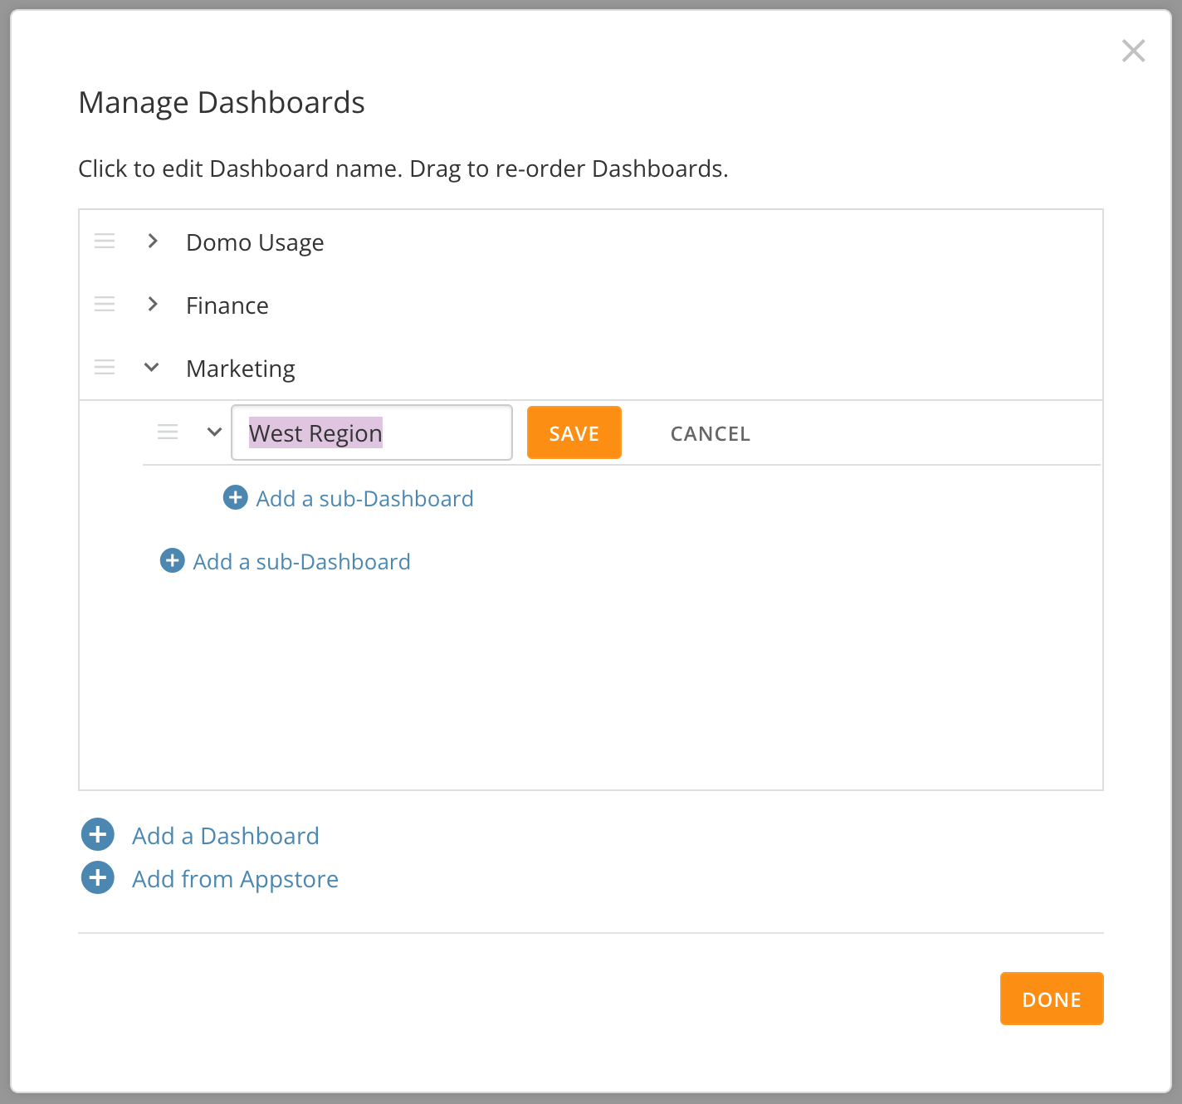Click plus icon of outer Add a sub-Dashboard
Screen dimensions: 1182x1104
173,560
